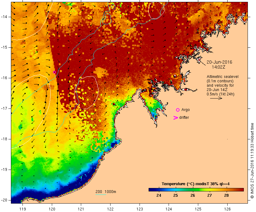The width and height of the screenshot is (256, 212).
Task: Click the IMOS copyright timestamp text
Action: [252, 161]
